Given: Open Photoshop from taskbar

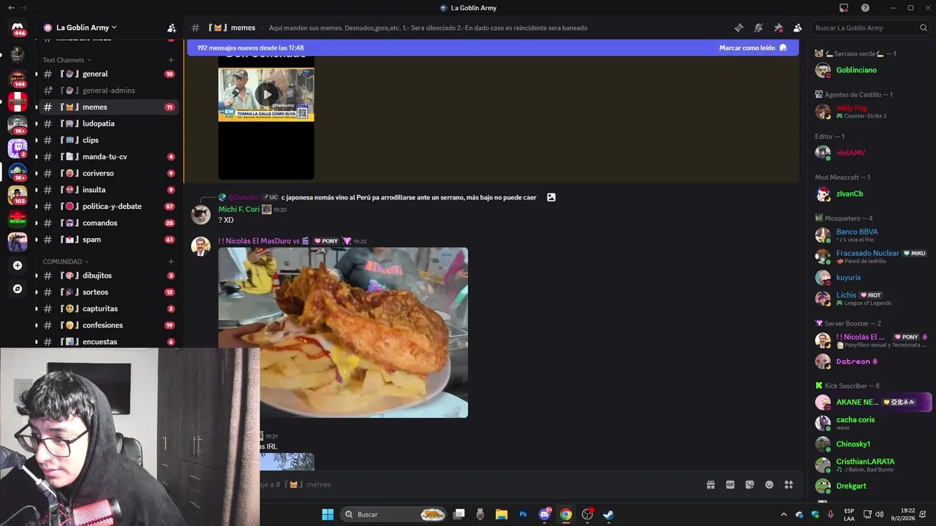Looking at the screenshot, I should [523, 514].
